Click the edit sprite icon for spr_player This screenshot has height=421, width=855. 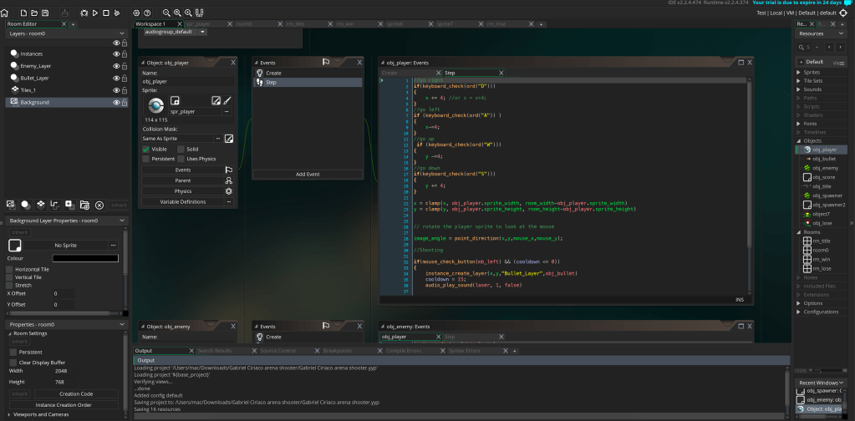click(216, 100)
